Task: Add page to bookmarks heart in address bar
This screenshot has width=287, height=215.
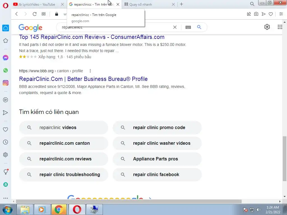Action: pos(271,14)
